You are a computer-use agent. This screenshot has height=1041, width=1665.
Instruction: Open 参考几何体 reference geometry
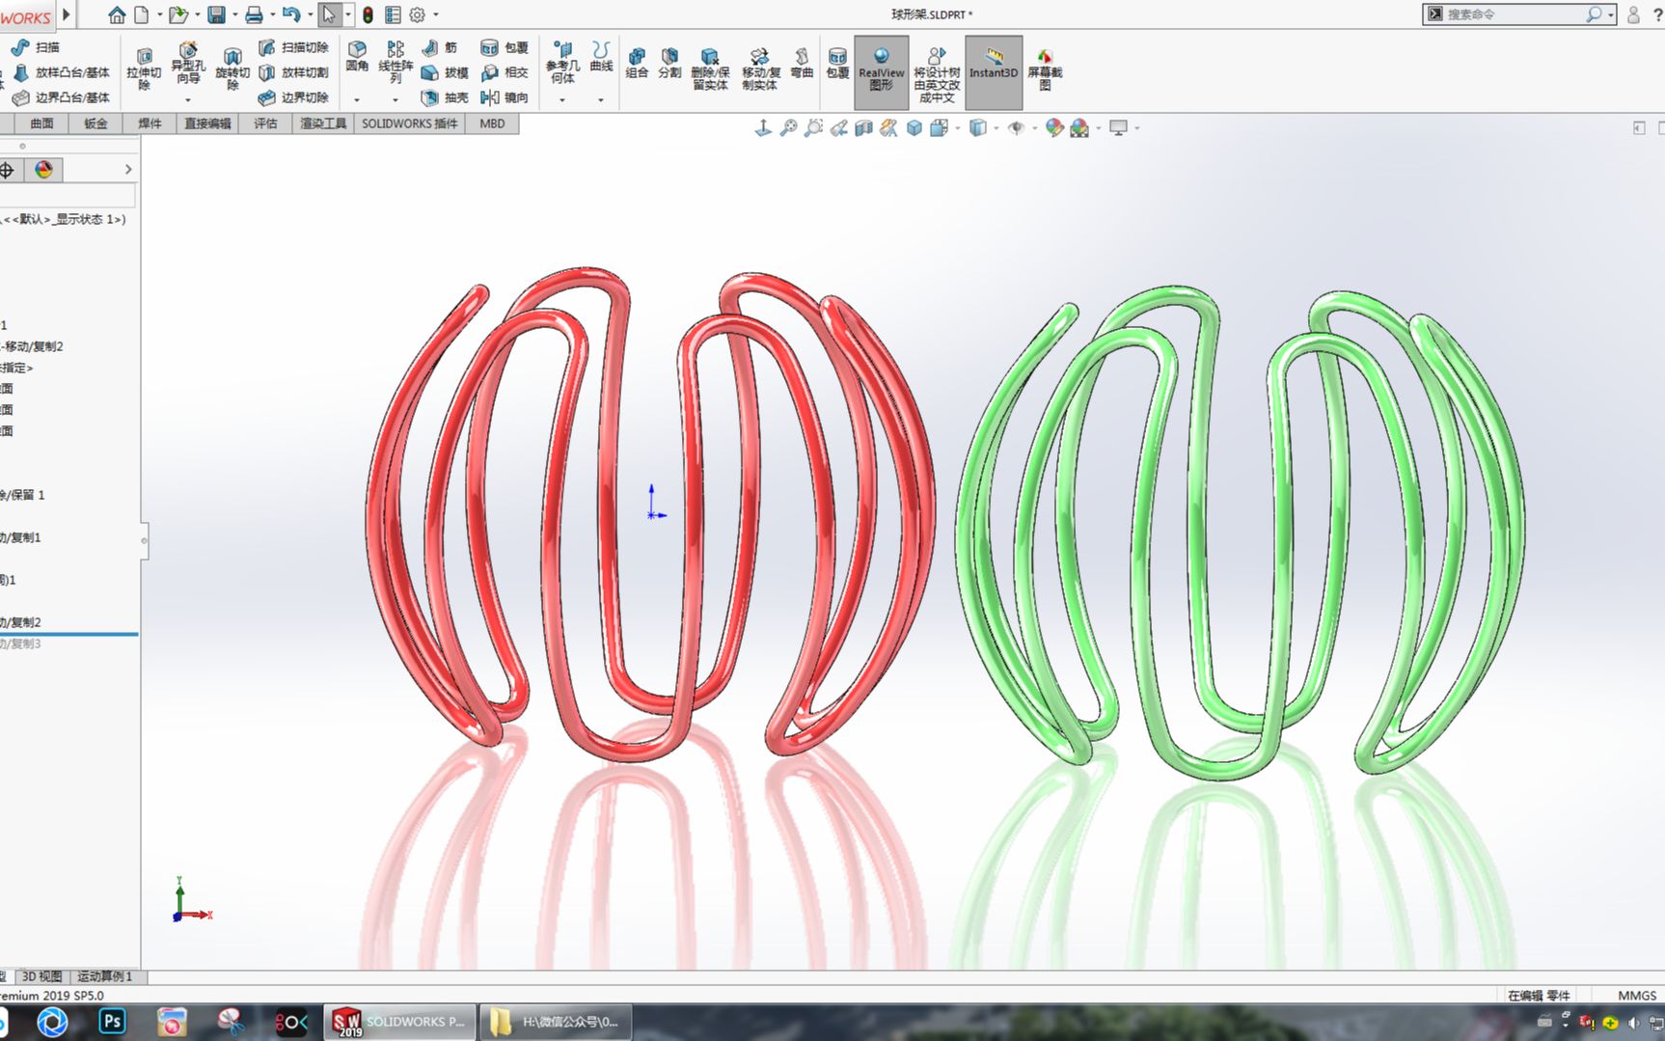click(563, 62)
